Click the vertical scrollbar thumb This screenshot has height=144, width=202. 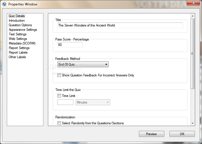tap(193, 54)
